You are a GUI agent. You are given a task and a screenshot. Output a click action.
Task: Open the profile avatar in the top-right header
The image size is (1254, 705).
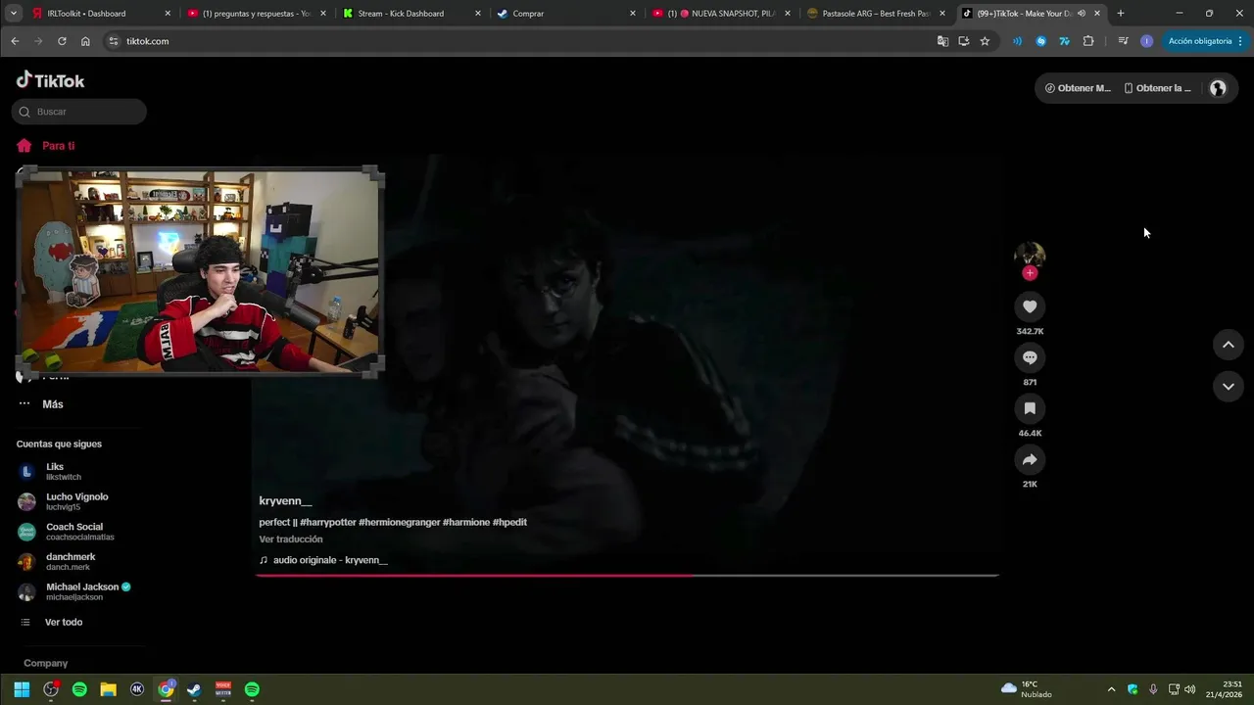click(1218, 88)
